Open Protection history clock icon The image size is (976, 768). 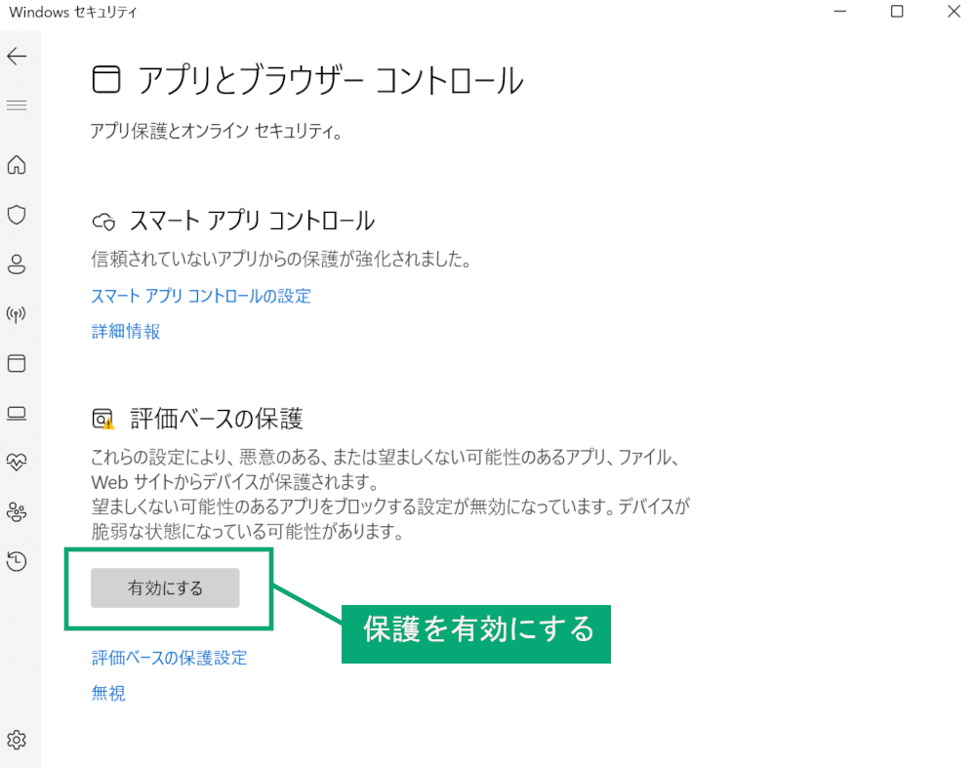click(x=17, y=561)
